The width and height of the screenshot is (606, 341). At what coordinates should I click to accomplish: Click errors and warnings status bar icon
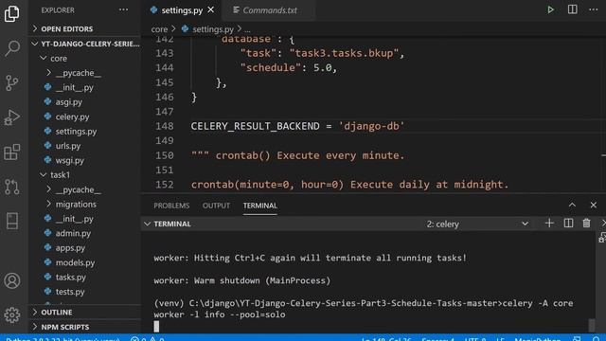(148, 339)
